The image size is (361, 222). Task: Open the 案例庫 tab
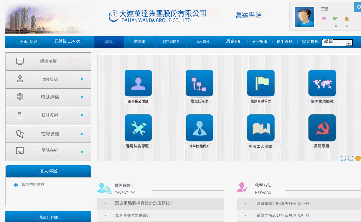140,41
